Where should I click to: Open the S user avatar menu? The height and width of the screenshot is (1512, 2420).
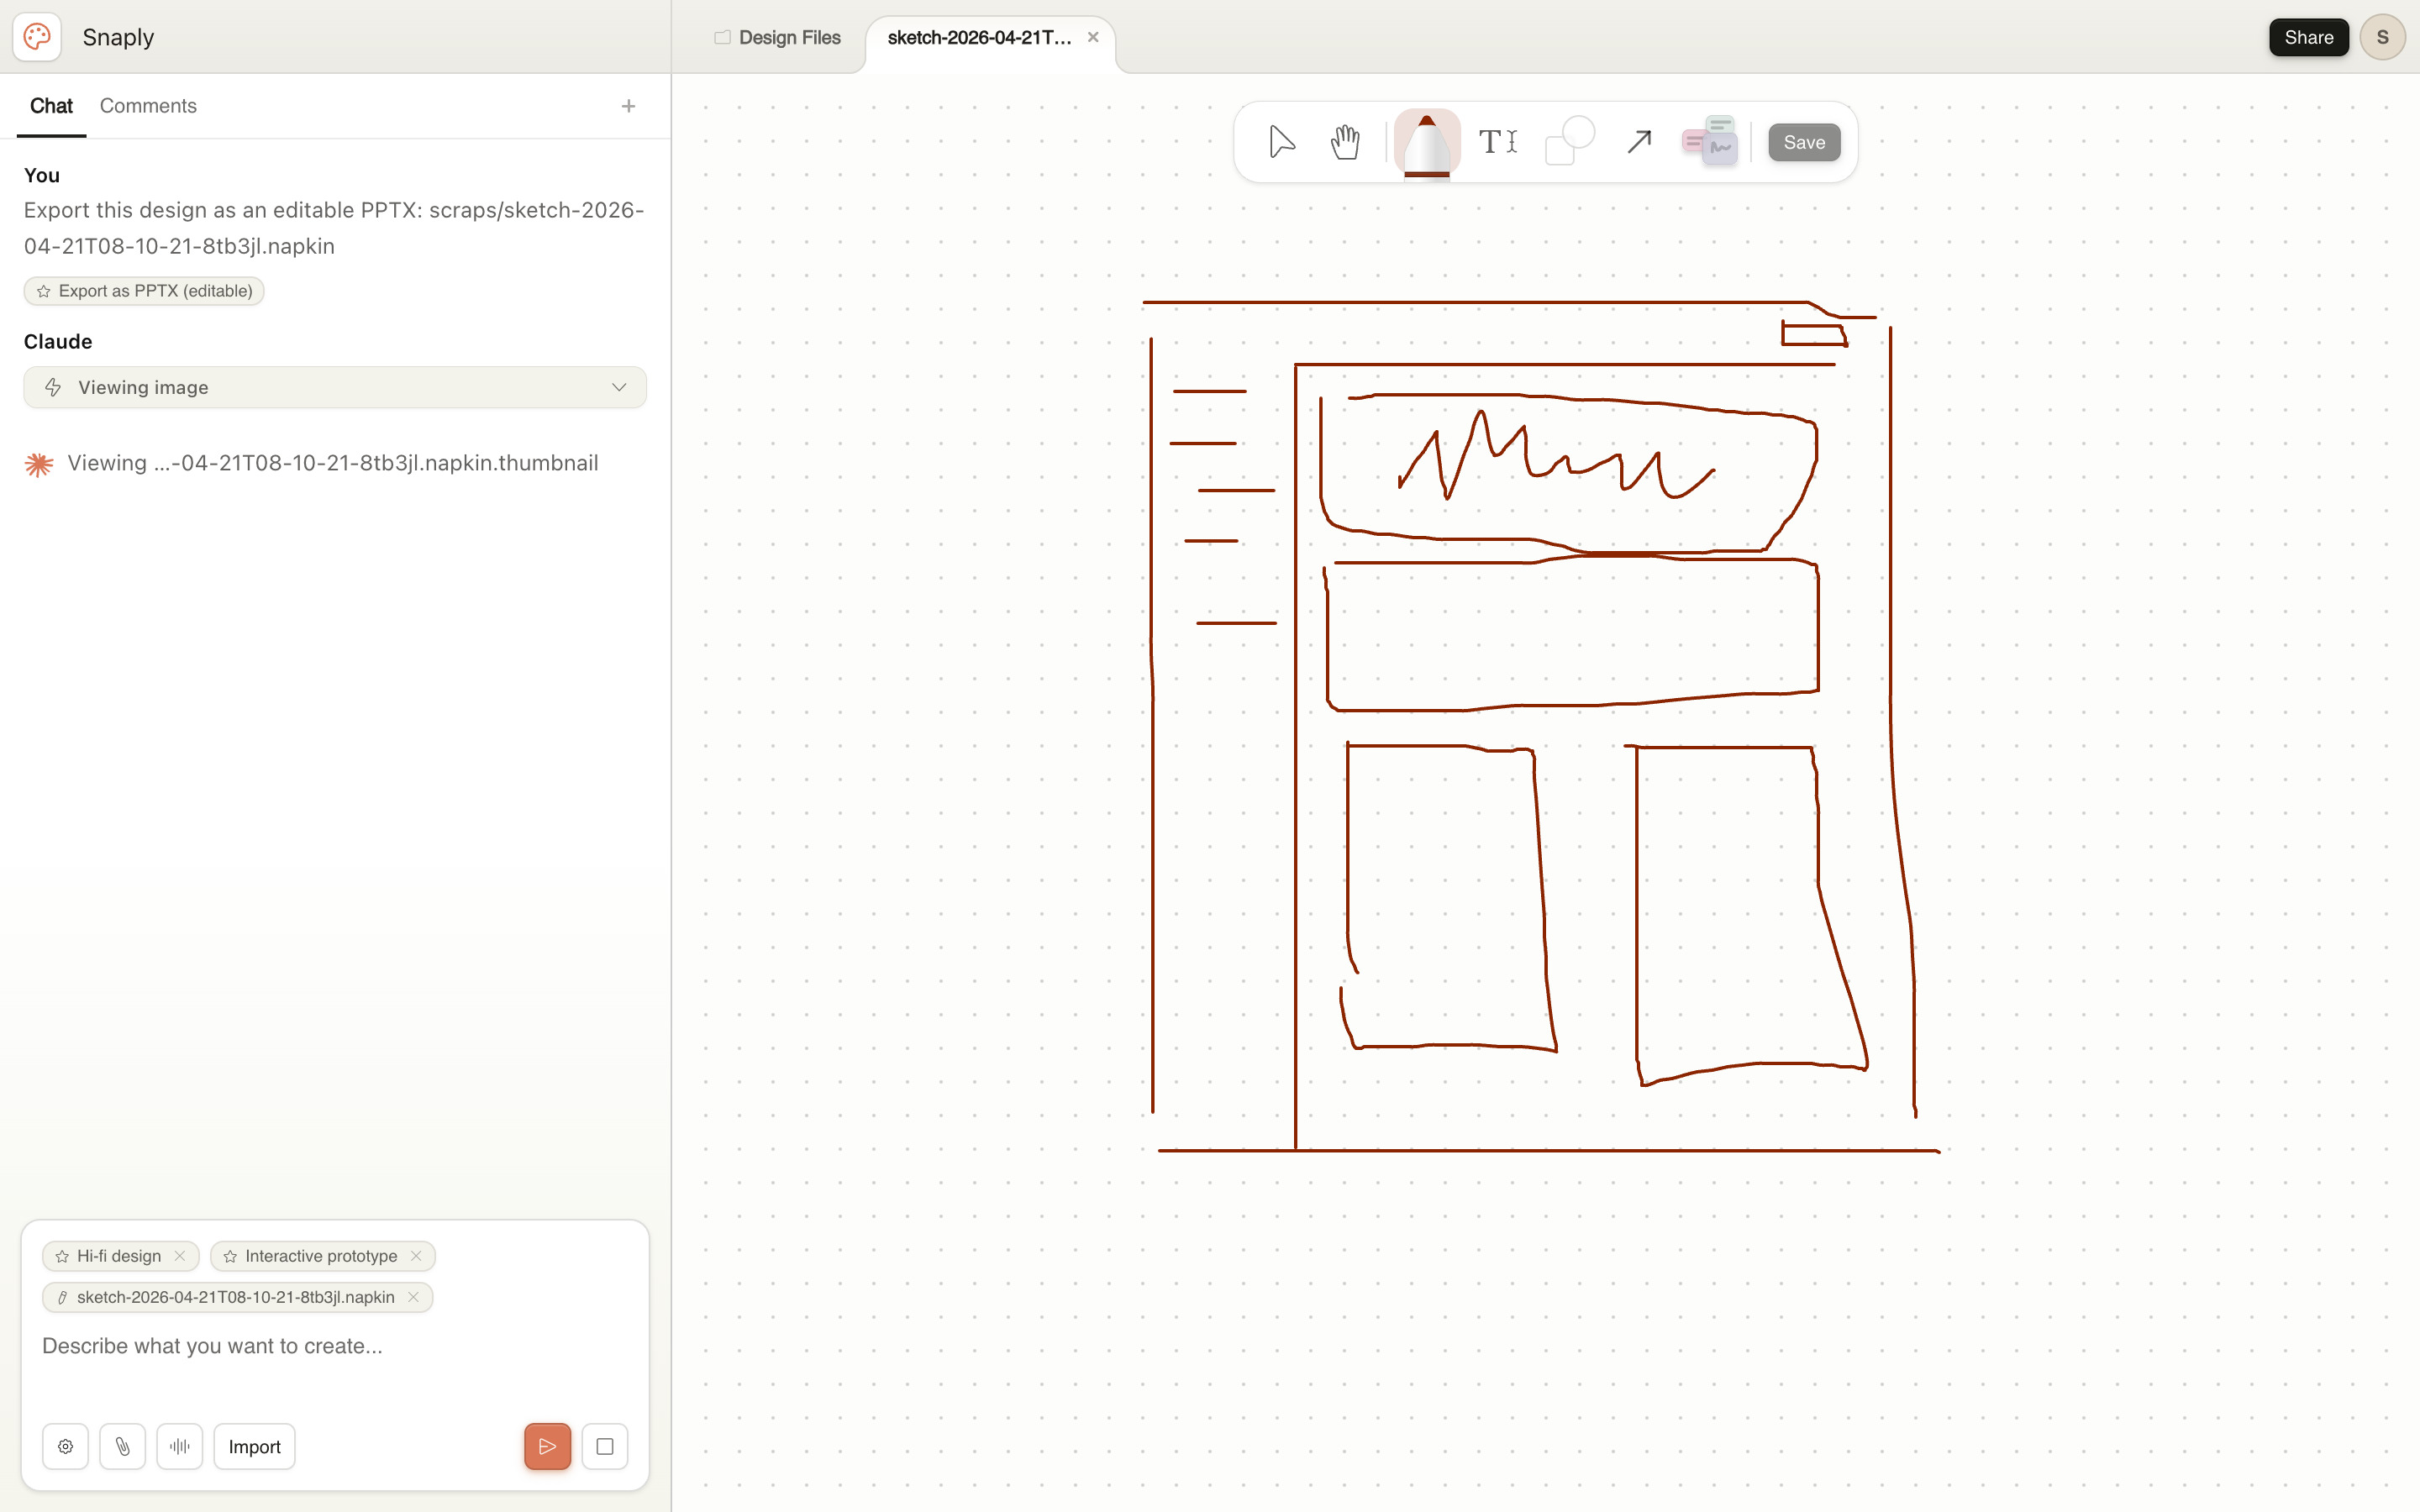click(2382, 37)
